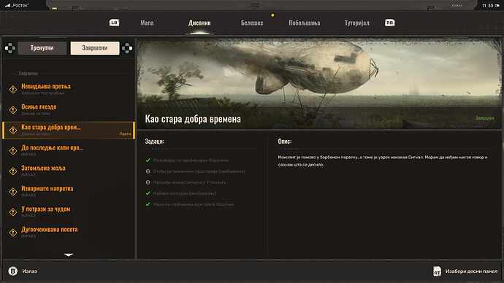Click the quest description paragraph
This screenshot has width=504, height=283.
point(383,160)
